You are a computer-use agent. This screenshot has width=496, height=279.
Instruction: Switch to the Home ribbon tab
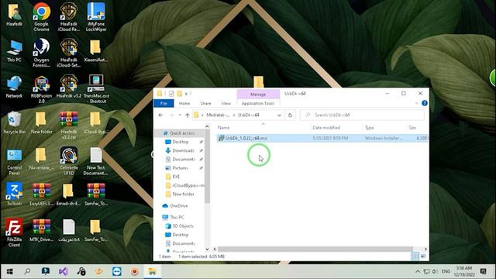(x=184, y=103)
